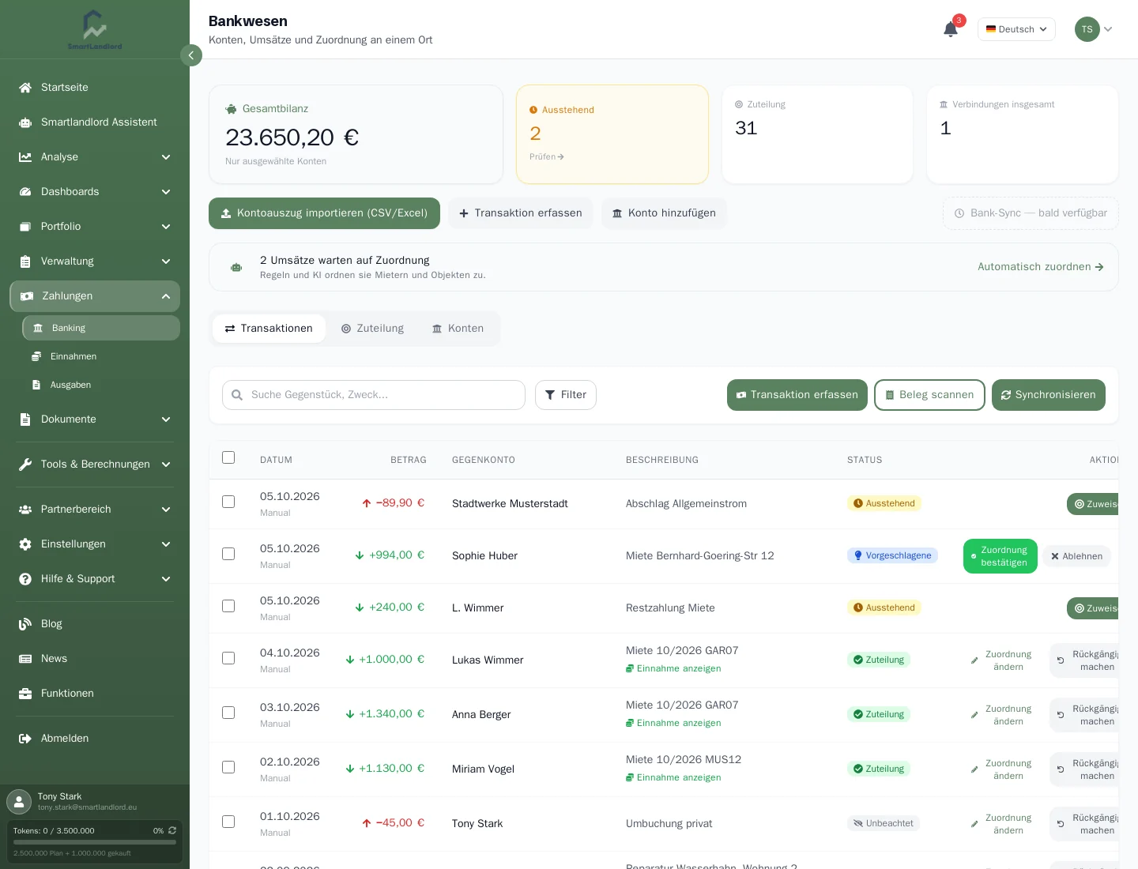Select the Miriam Vogel transaction checkbox
1138x869 pixels.
tap(228, 767)
